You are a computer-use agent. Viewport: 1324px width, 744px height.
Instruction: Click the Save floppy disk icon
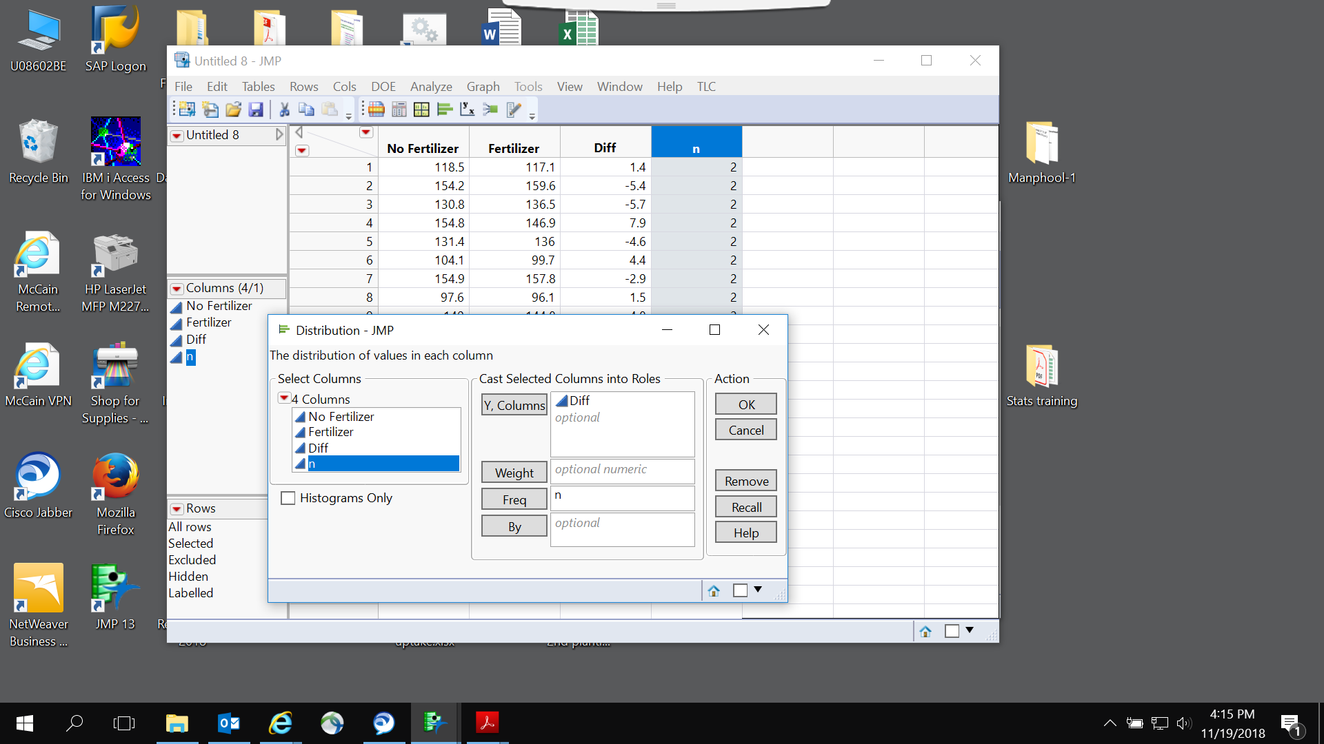pos(256,109)
